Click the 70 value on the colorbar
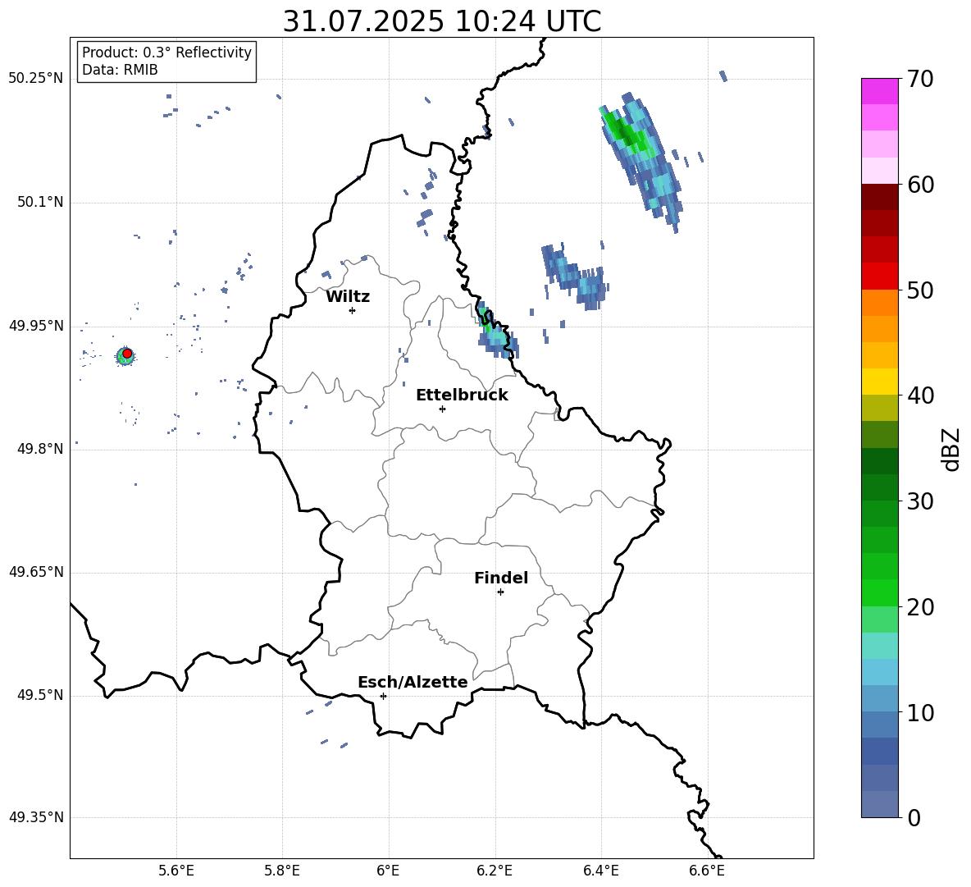Screen dimensions: 971x887 [x=920, y=79]
